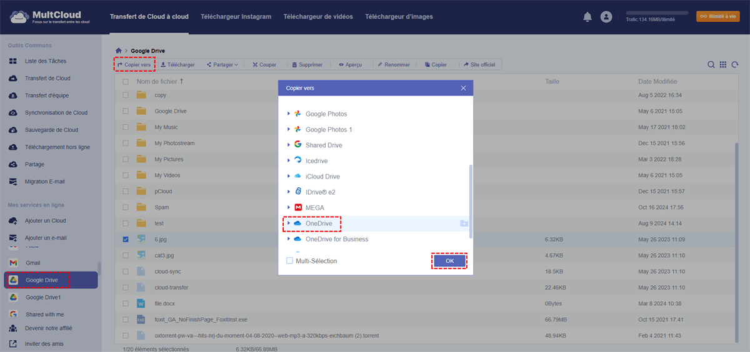
Task: Click the dialog cloud list scrollbar
Action: (471, 201)
